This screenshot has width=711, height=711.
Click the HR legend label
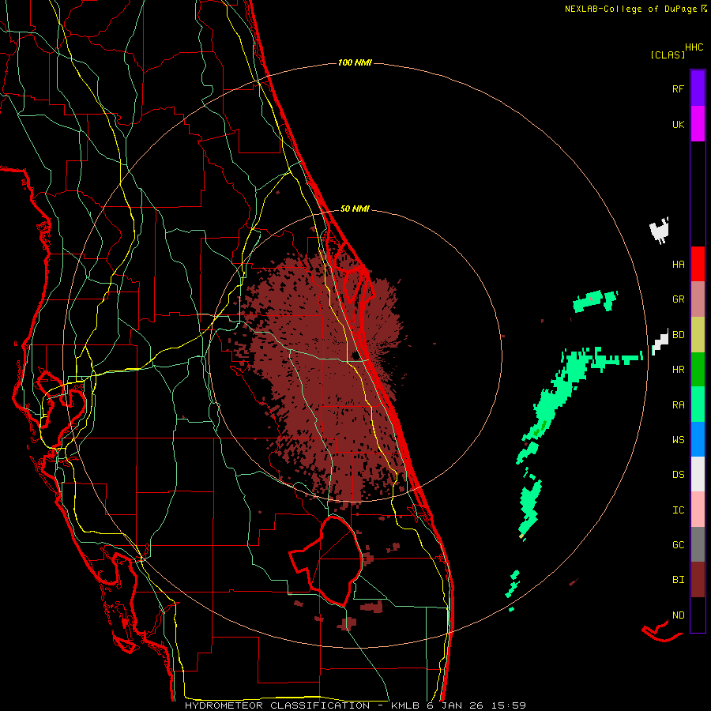point(679,370)
